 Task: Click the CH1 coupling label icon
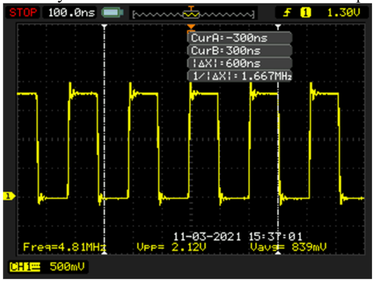pyautogui.click(x=24, y=267)
